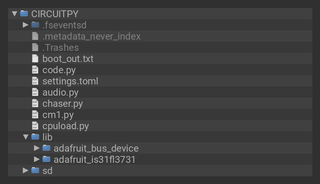Collapse the CIRCUITPY root folder
This screenshot has height=184, width=320.
(15, 14)
